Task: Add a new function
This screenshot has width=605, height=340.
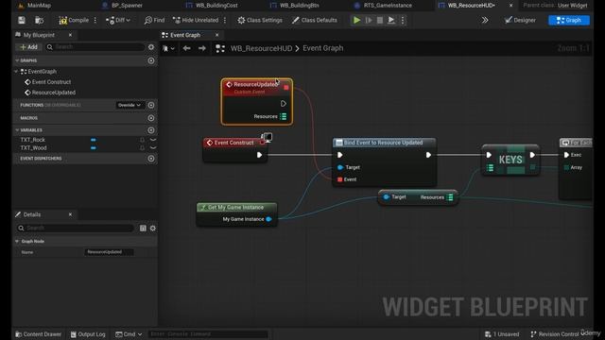Action: tap(151, 105)
